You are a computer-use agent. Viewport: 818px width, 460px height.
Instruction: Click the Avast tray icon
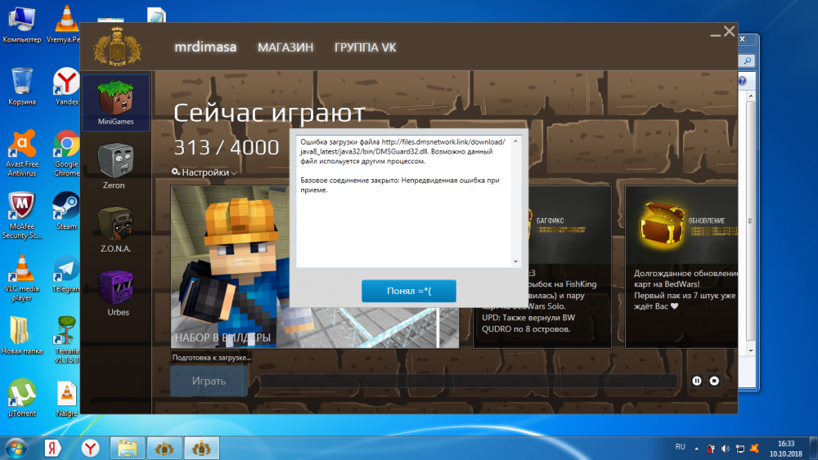(754, 448)
